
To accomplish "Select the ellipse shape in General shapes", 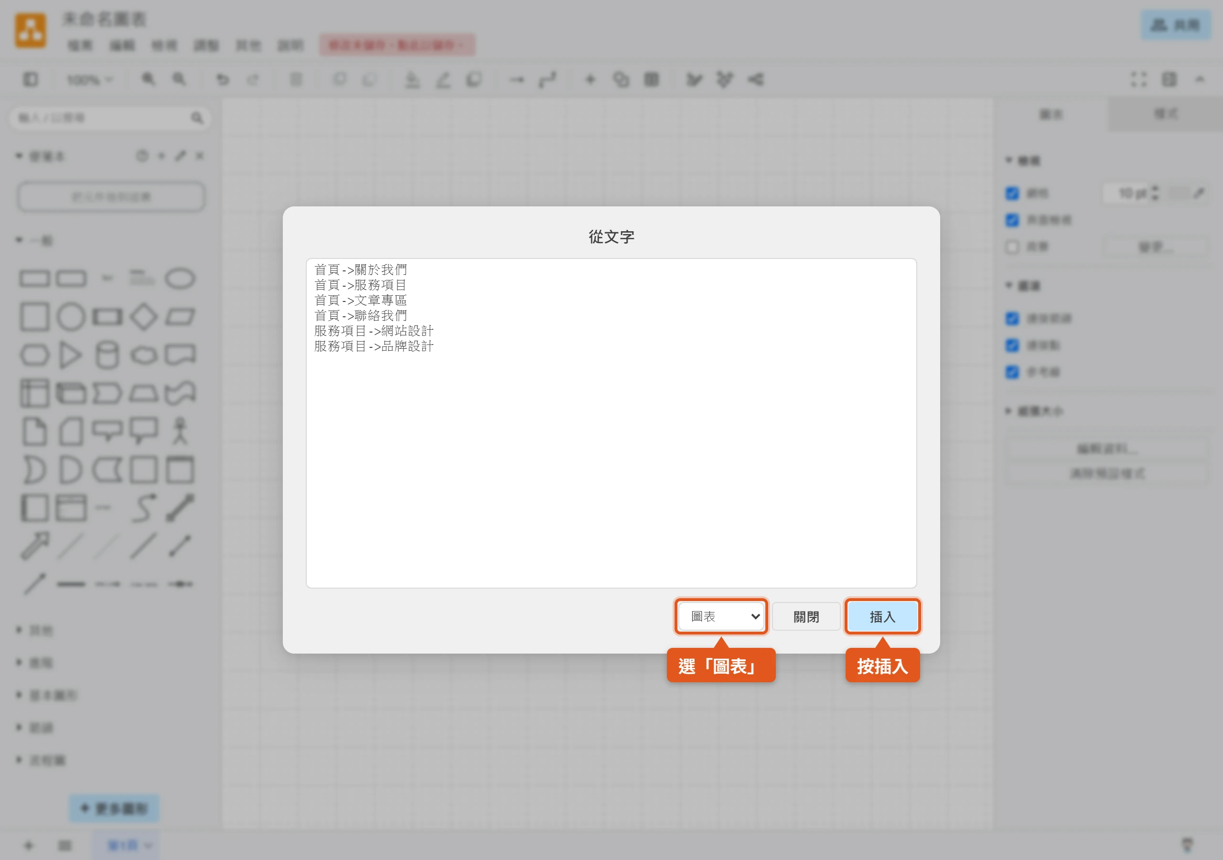I will (180, 279).
